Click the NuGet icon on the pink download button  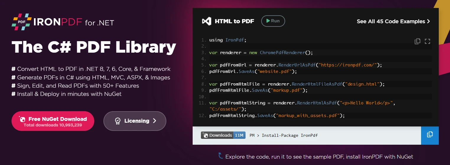coord(22,119)
